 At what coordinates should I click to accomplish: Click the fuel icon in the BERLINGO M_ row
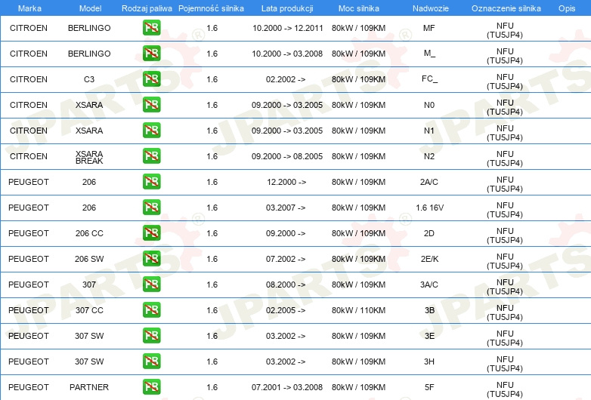[x=151, y=54]
